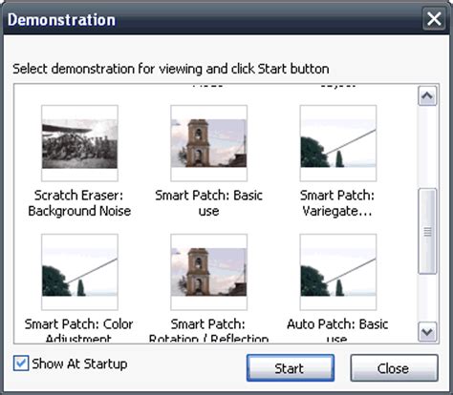Select Smart Patch: Rotation / Reflection thumbnail
This screenshot has width=453, height=395.
209,272
